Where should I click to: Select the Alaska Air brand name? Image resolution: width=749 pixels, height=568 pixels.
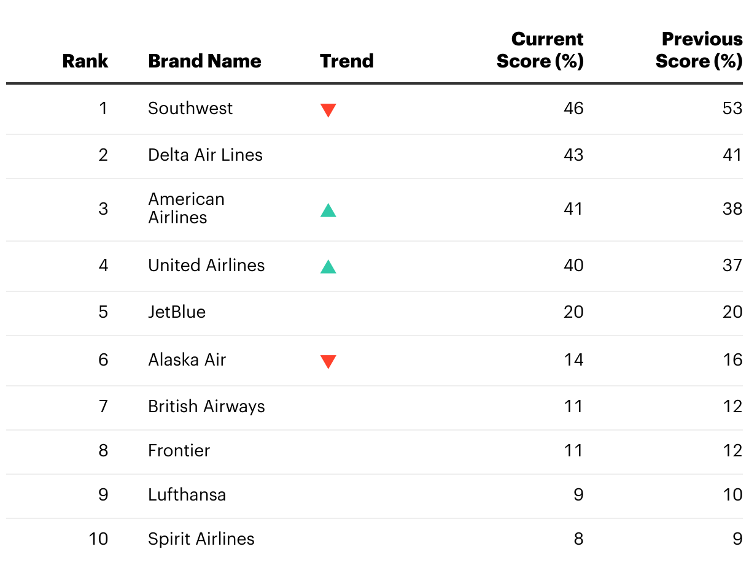(x=187, y=359)
